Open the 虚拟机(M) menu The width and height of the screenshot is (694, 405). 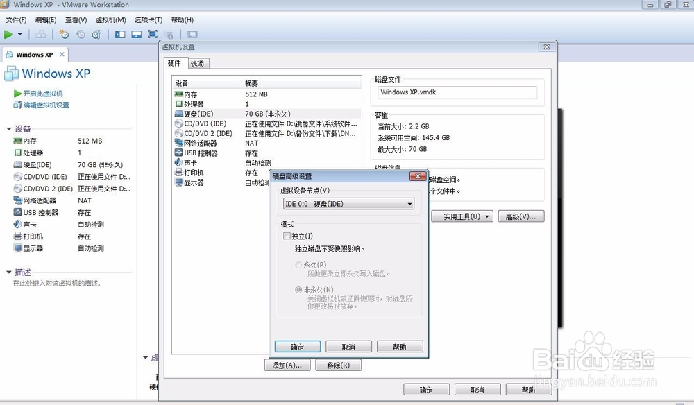[x=110, y=20]
